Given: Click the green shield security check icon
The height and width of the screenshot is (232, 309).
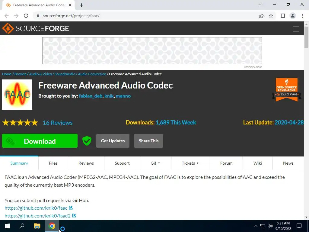Looking at the screenshot, I should tap(87, 141).
